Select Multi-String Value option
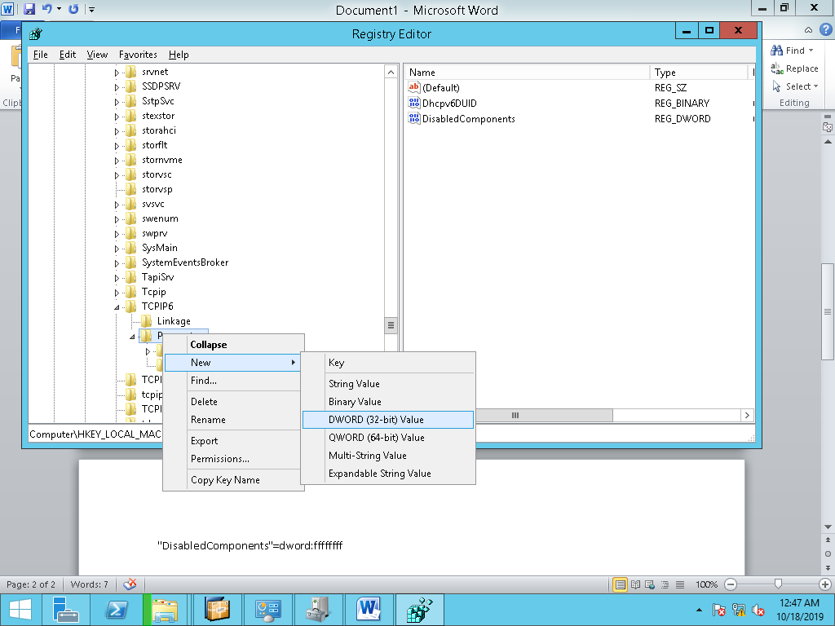Viewport: 835px width, 626px height. 387,456
